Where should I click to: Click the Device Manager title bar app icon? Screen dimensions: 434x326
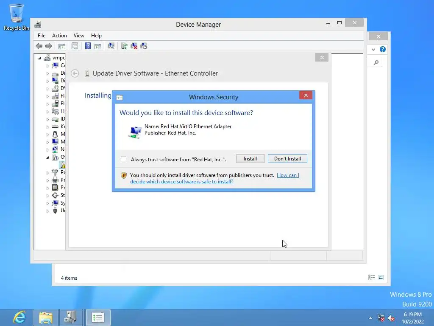(x=38, y=24)
